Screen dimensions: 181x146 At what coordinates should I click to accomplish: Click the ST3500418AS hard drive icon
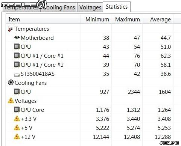[17, 75]
